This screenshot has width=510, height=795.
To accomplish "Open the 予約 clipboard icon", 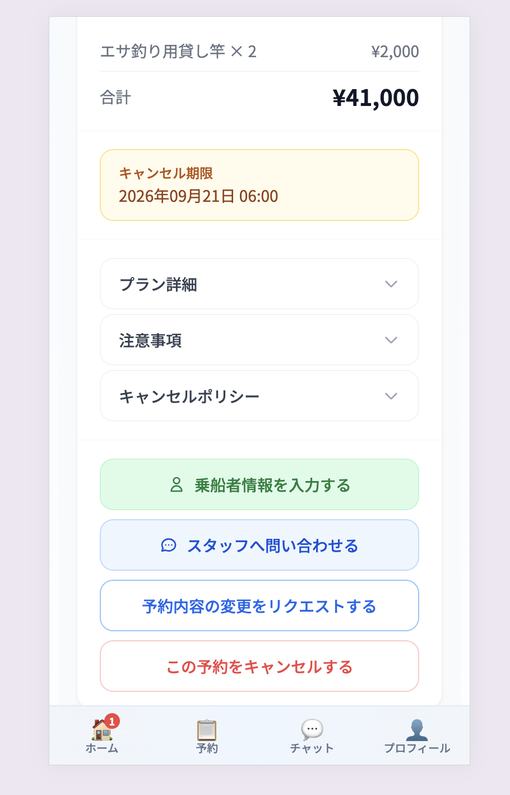I will click(x=207, y=729).
